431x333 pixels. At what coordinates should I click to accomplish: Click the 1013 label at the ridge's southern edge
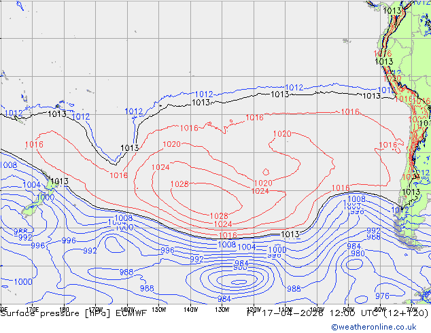tap(290, 234)
